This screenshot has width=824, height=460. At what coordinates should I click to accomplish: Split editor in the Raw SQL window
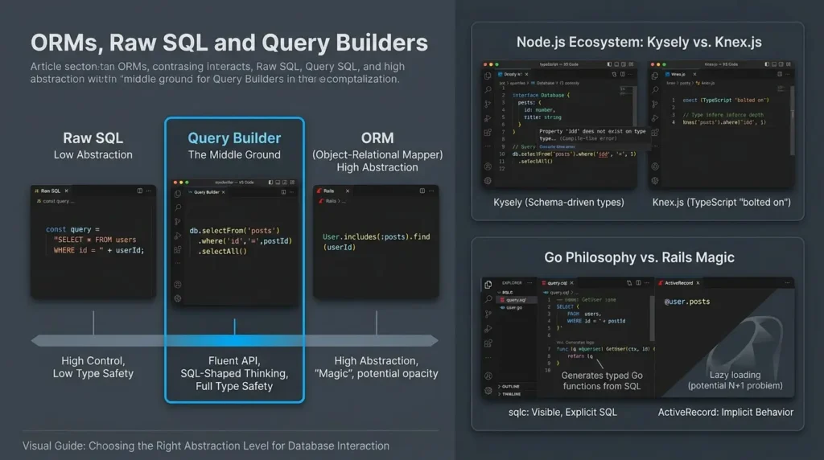[140, 191]
